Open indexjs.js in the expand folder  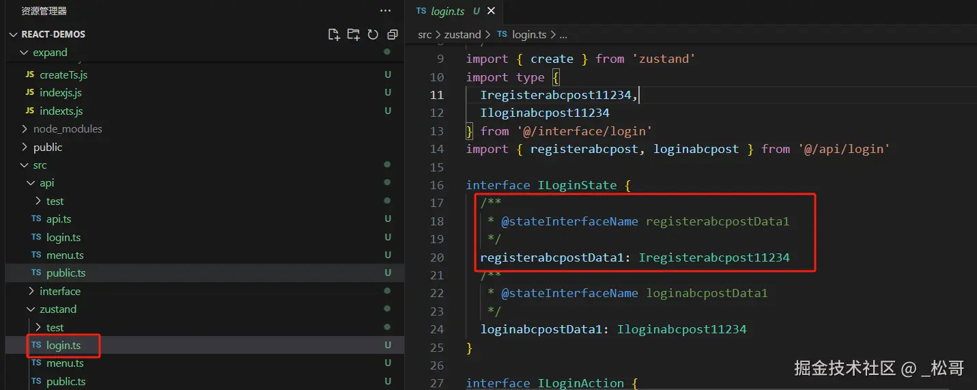(60, 93)
